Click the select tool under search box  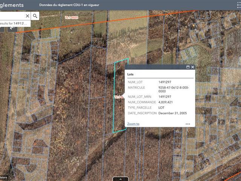coord(12,26)
